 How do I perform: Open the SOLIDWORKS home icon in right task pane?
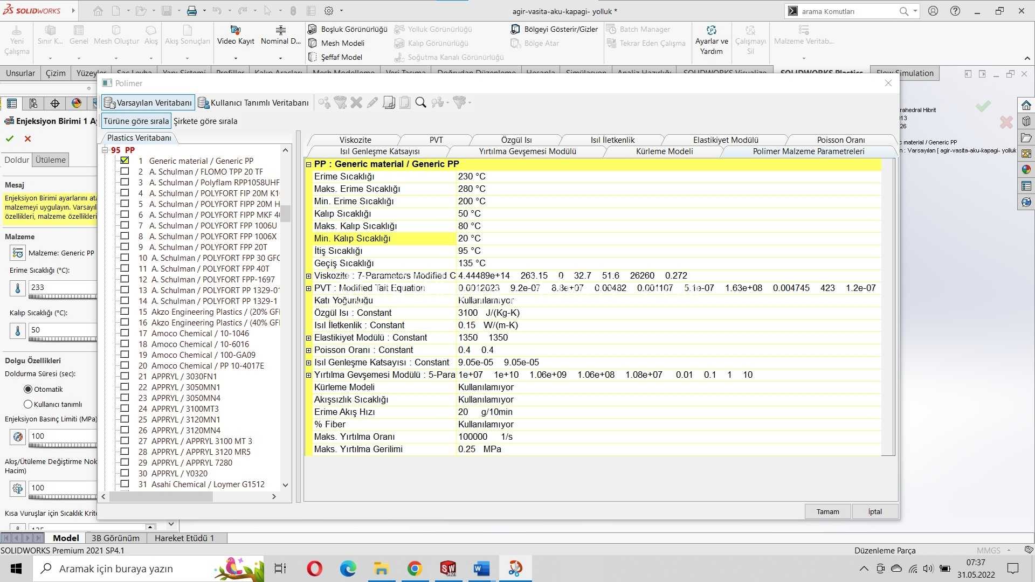[x=1026, y=105]
